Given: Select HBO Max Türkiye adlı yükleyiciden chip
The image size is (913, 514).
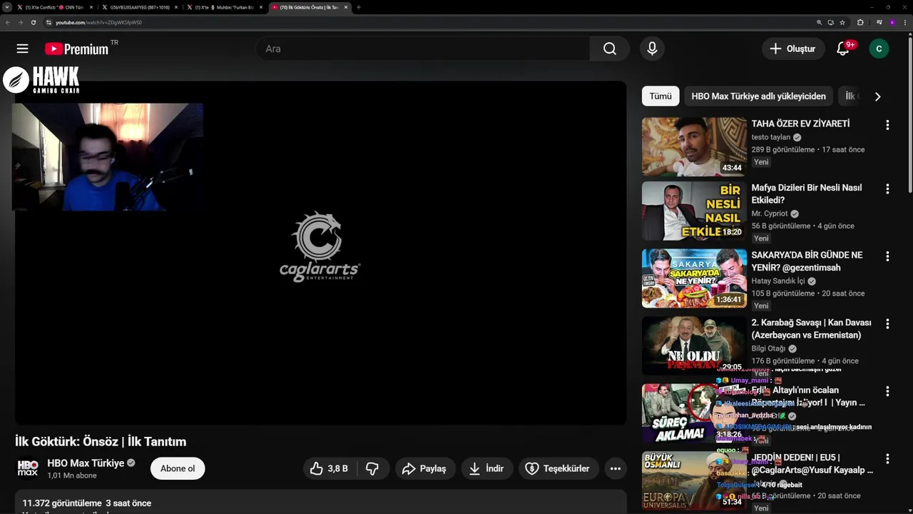Looking at the screenshot, I should tap(758, 96).
